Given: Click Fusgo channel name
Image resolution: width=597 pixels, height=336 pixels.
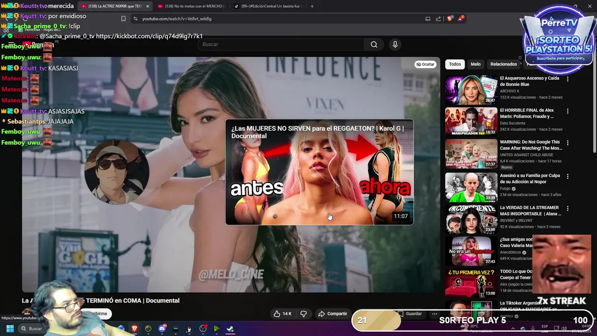Looking at the screenshot, I should (x=505, y=189).
